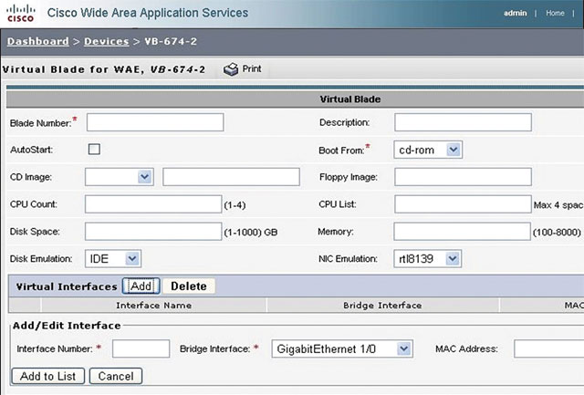Click the Print link text
The width and height of the screenshot is (584, 395).
click(x=252, y=68)
